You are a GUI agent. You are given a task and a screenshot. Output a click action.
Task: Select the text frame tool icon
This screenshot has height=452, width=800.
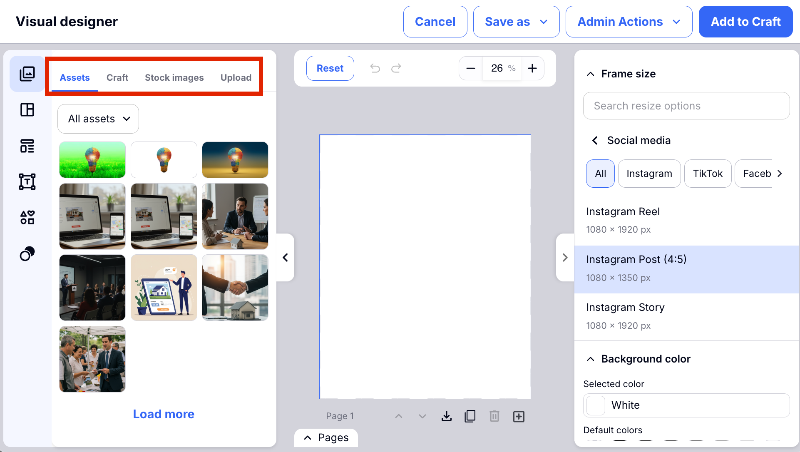(x=27, y=182)
